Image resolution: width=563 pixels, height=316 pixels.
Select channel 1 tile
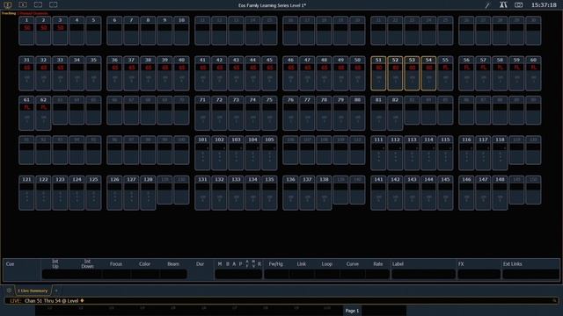(x=26, y=31)
